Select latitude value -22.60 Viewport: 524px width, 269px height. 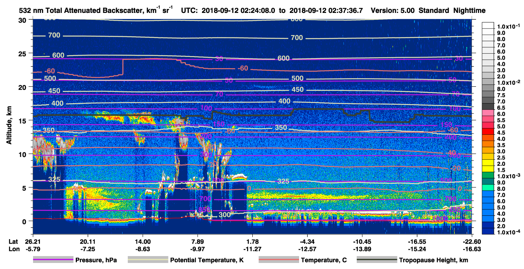point(472,241)
